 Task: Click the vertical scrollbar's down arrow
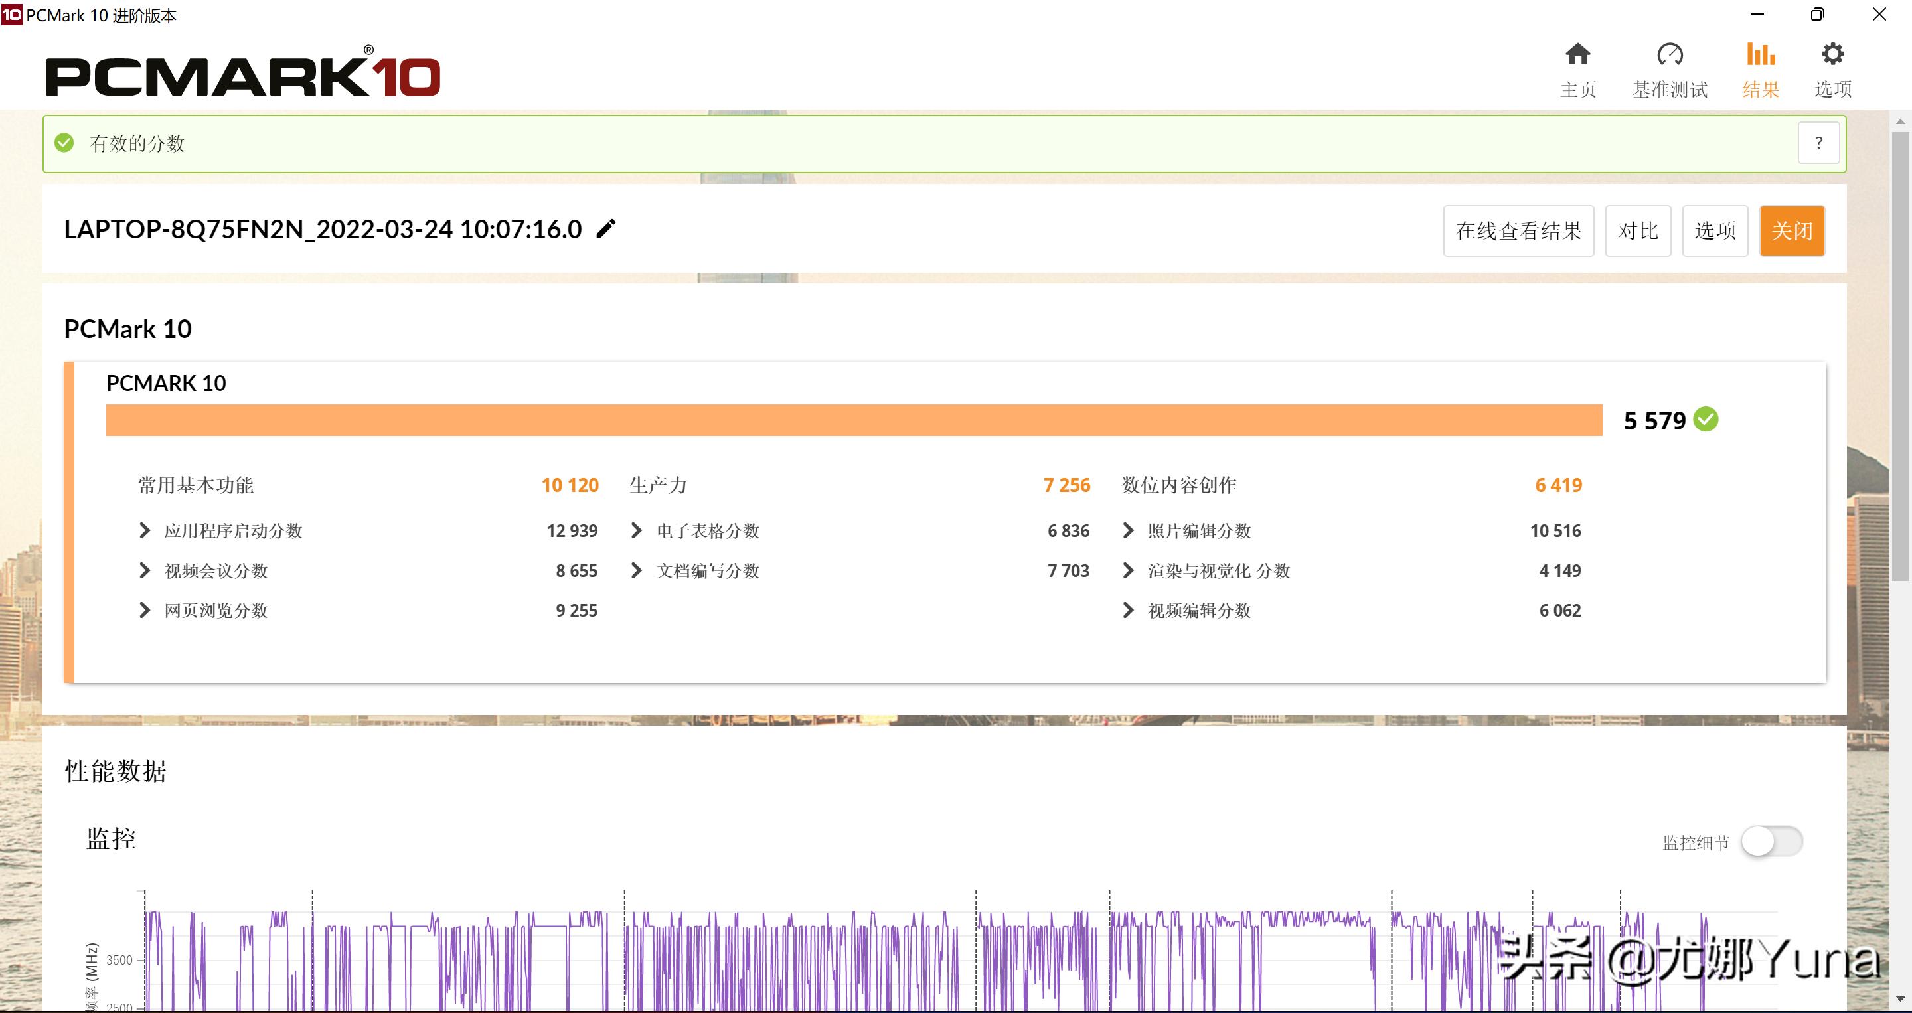coord(1900,999)
